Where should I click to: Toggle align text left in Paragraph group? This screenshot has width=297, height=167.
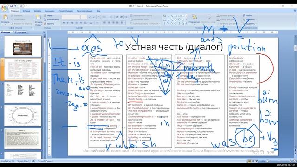point(105,23)
